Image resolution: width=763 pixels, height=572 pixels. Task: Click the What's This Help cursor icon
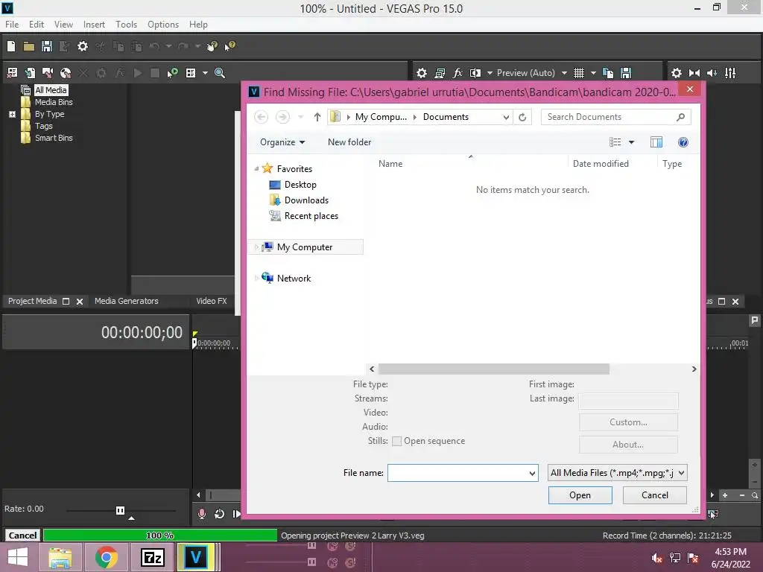point(229,46)
